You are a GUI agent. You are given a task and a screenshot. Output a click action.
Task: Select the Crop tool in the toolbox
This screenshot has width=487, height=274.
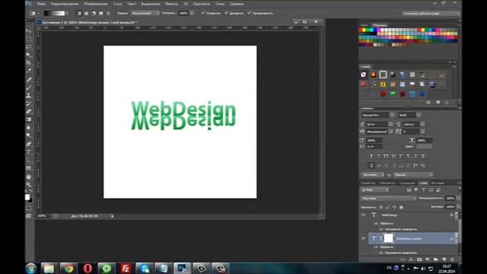tap(29, 63)
